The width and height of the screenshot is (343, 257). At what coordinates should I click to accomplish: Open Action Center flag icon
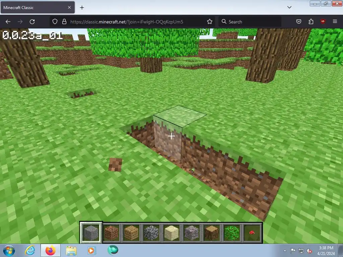[x=293, y=251]
